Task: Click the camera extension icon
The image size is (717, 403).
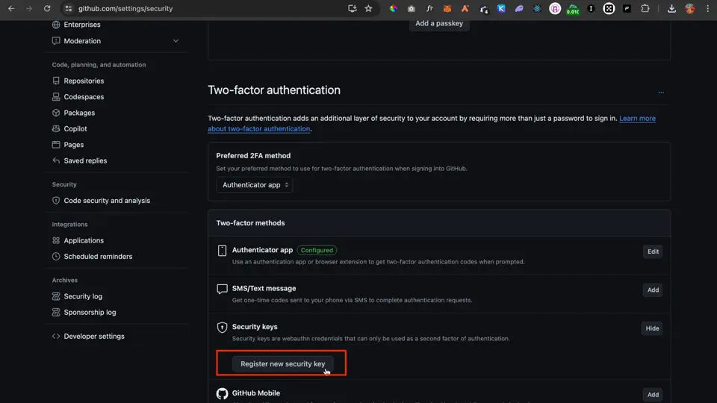Action: coord(411,8)
